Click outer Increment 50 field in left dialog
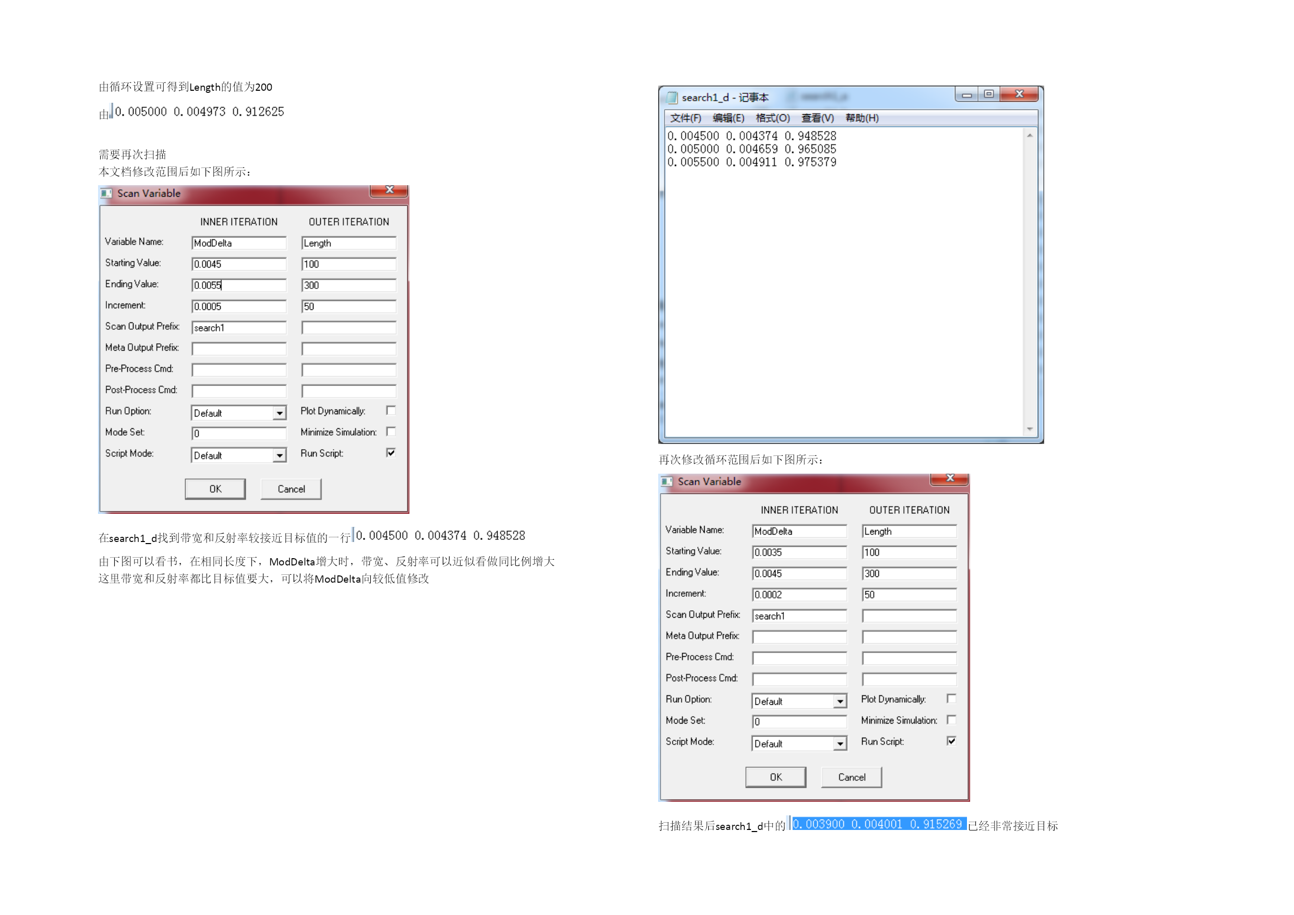Screen dimensions: 1294x915 349,306
